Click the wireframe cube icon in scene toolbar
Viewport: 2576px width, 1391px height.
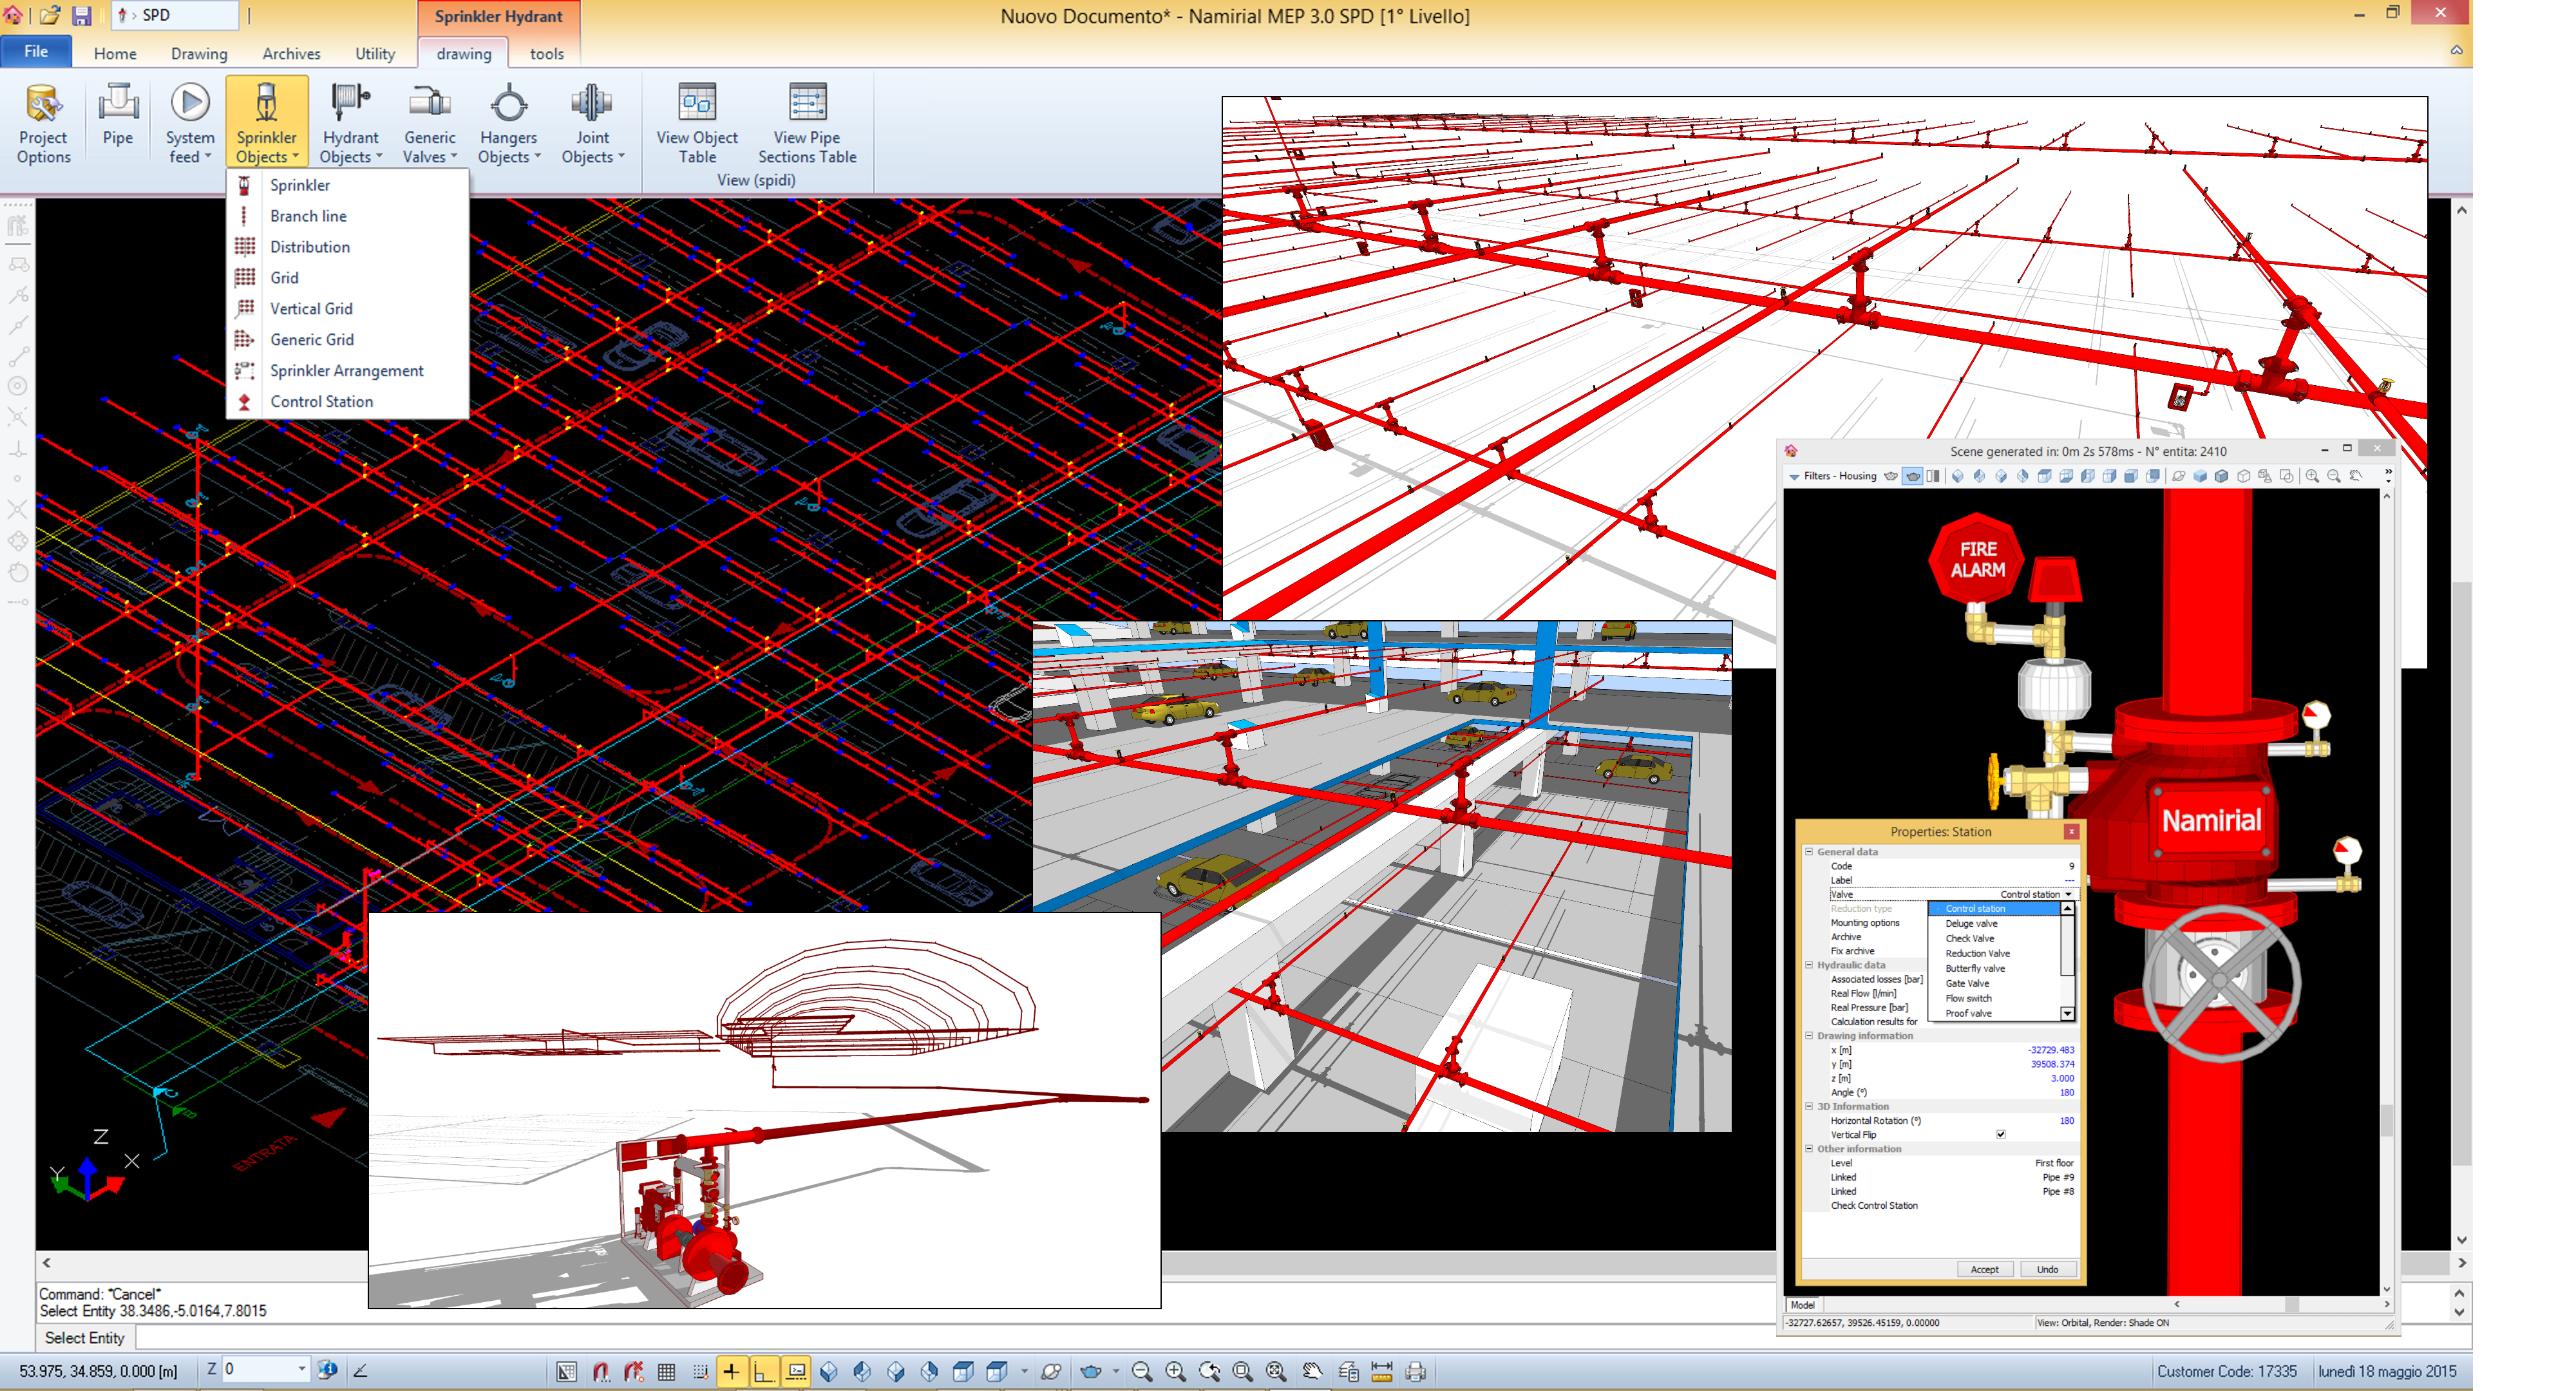pyautogui.click(x=2244, y=476)
